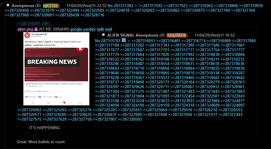Open OP backlink >>287325062

click(x=29, y=110)
